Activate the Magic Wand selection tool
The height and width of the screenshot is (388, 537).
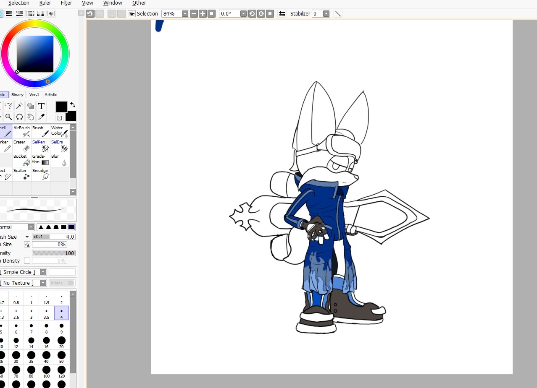(x=19, y=106)
